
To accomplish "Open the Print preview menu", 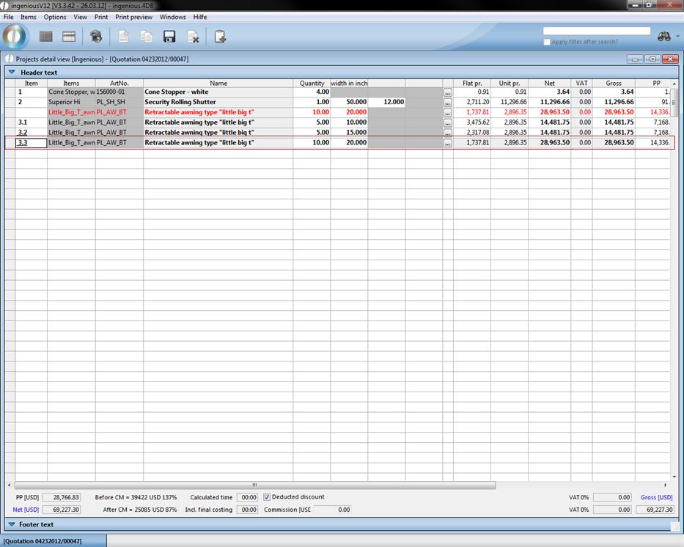I will click(133, 17).
